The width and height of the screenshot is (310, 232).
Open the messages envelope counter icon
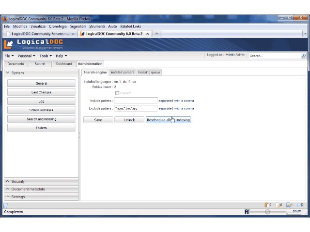tap(299, 205)
